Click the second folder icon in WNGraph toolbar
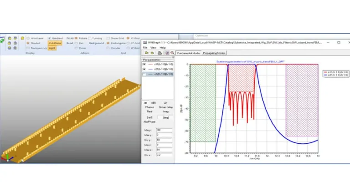350x191 pixels. (152, 53)
